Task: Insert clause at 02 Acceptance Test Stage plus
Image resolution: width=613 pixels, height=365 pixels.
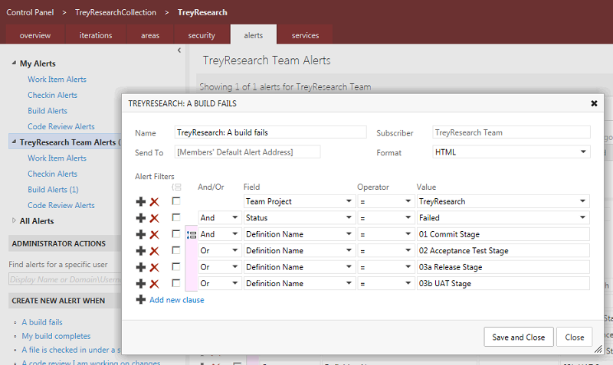Action: [x=141, y=251]
